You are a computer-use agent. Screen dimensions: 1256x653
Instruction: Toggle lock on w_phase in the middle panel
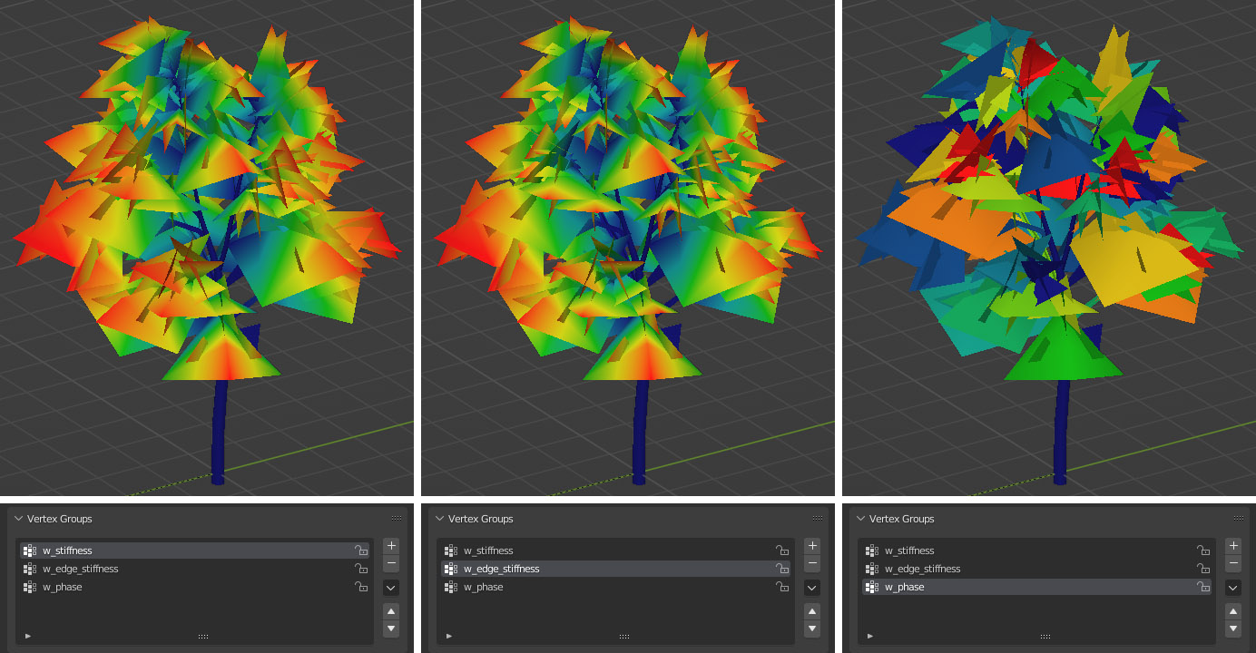782,587
